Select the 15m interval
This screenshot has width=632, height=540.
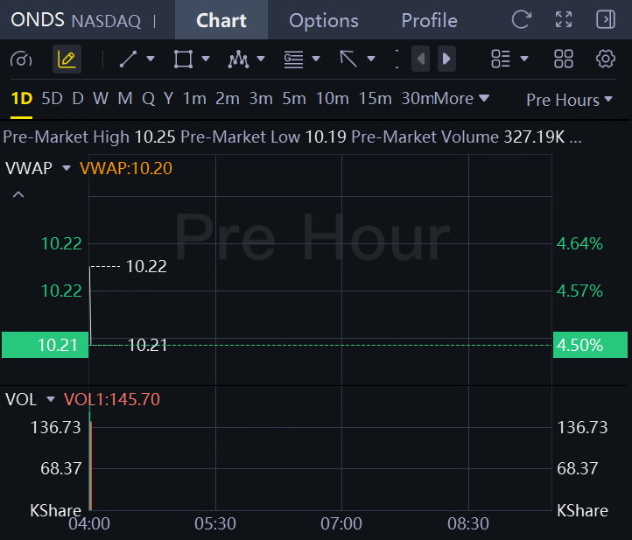375,98
